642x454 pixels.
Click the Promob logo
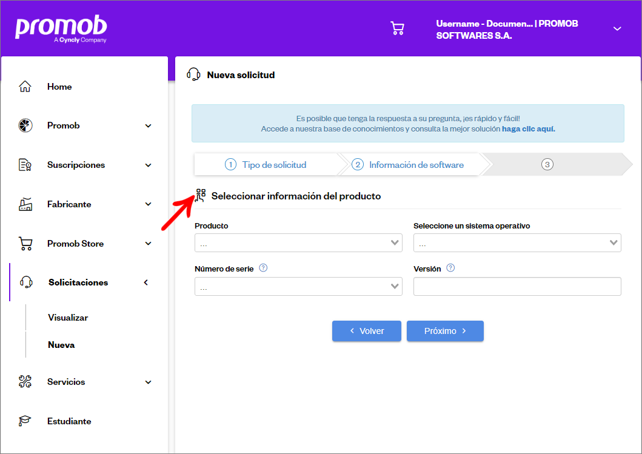pyautogui.click(x=61, y=29)
